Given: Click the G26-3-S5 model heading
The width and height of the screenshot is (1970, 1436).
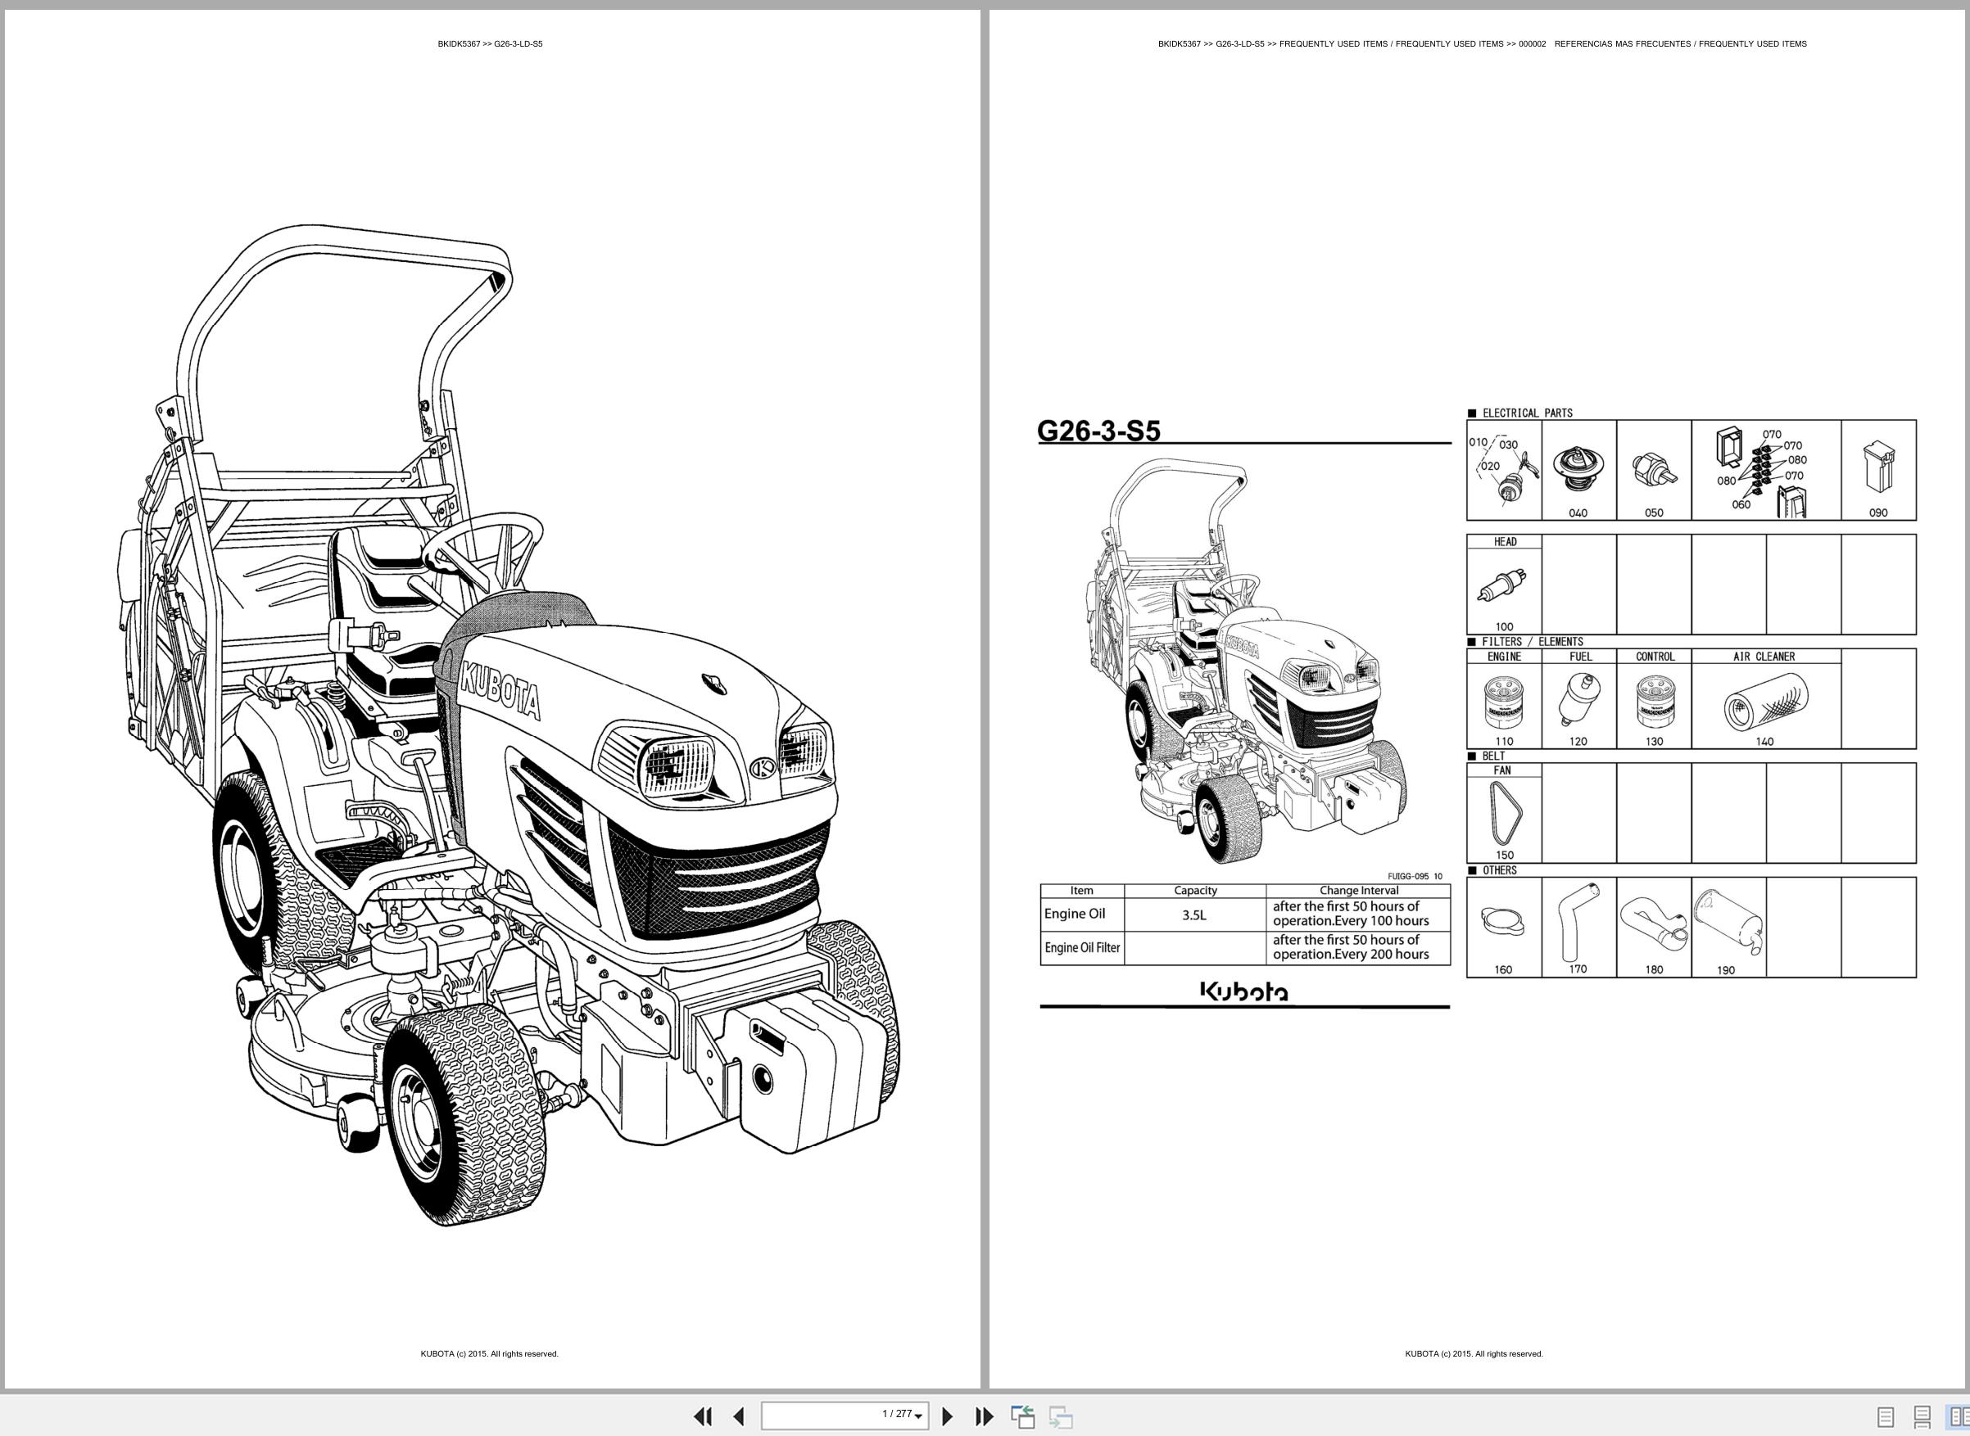Looking at the screenshot, I should [1098, 431].
